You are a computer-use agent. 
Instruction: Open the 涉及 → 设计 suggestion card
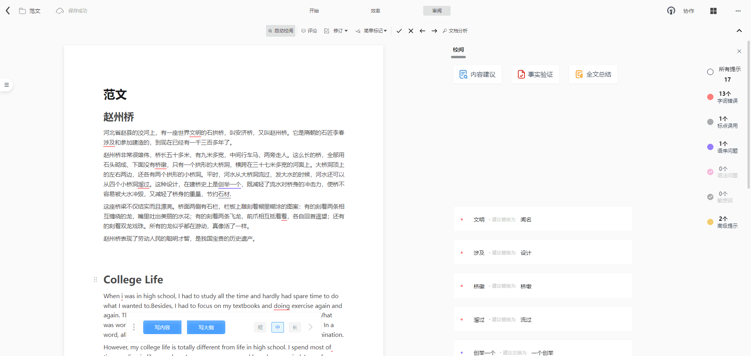point(543,252)
